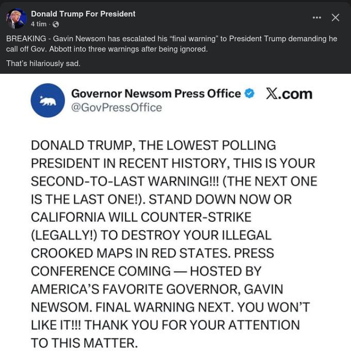Click the "DONALD TRUMP, THE LOWEST POLLING" line

tap(153, 146)
